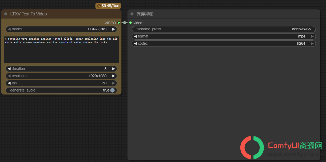Image resolution: width=326 pixels, height=162 pixels.
Task: Click the fps value 50
Action: click(105, 83)
